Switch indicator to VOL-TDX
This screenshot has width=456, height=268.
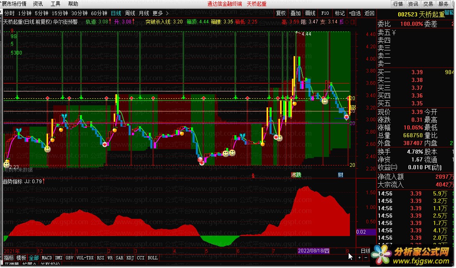(x=85, y=258)
